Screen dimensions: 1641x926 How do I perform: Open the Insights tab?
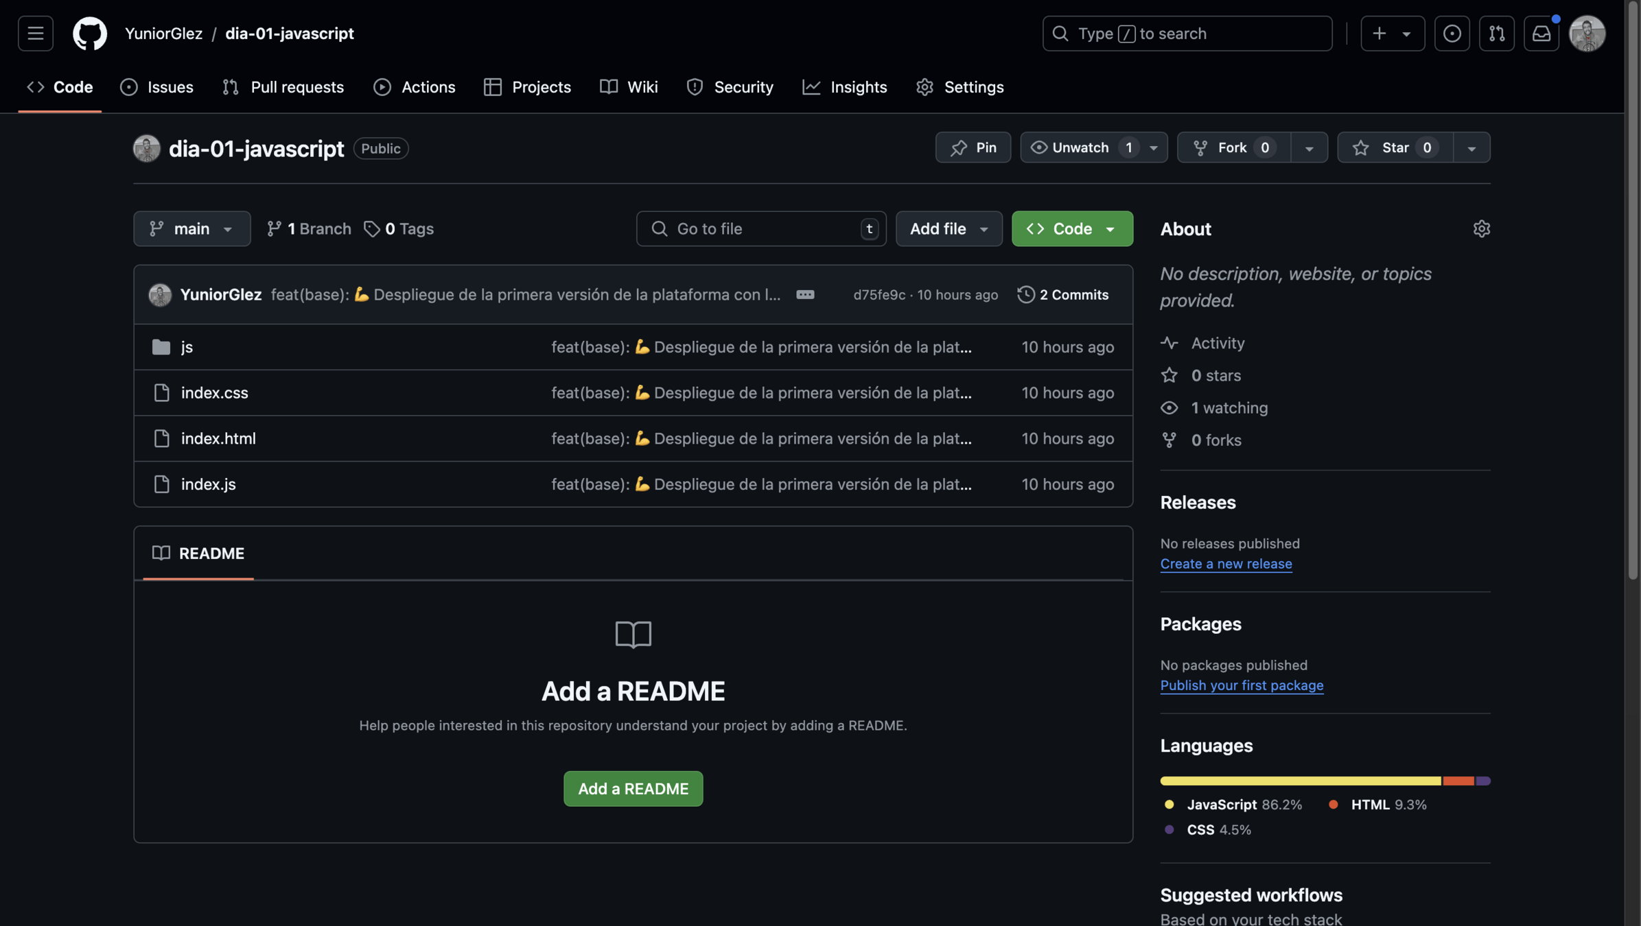845,87
